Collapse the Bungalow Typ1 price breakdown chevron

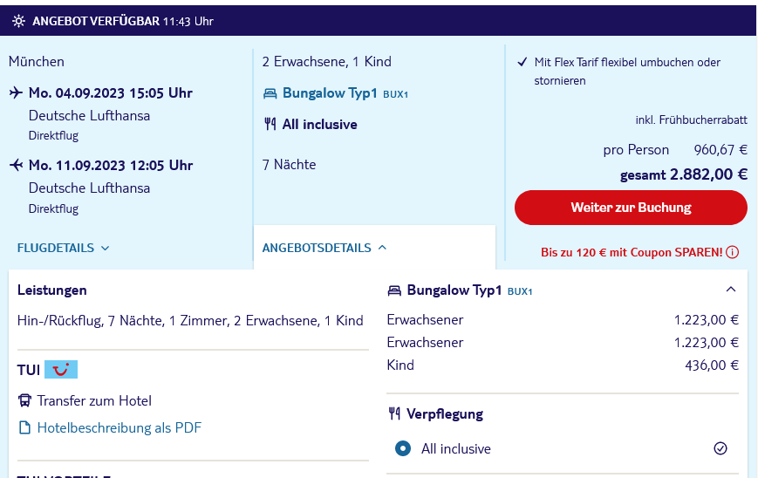pos(731,290)
